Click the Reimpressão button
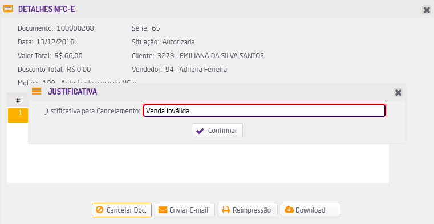434x224 pixels. (248, 210)
